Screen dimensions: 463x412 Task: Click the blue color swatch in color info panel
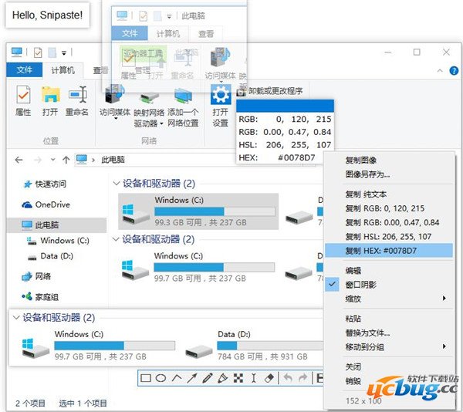coord(285,106)
